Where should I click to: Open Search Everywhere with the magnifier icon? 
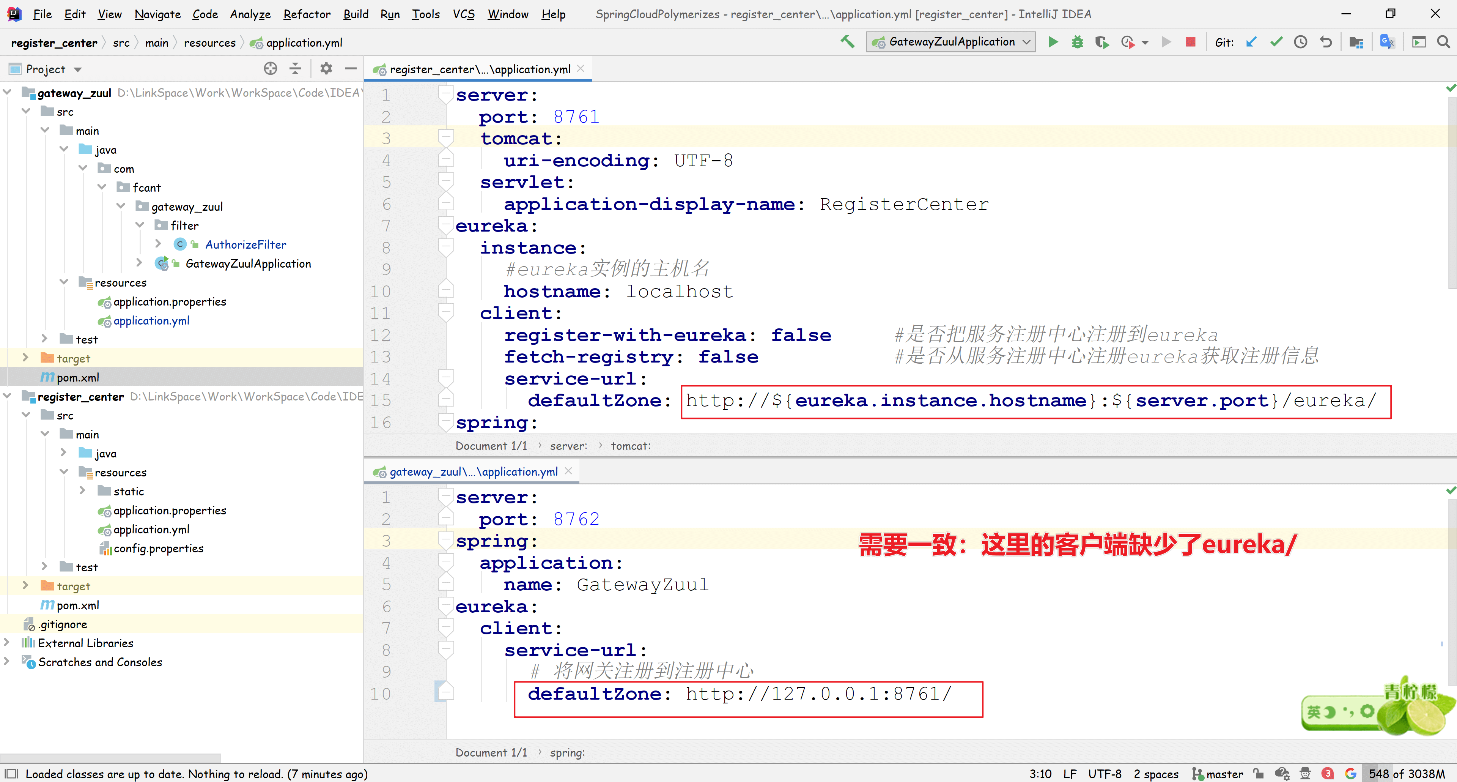(1443, 42)
